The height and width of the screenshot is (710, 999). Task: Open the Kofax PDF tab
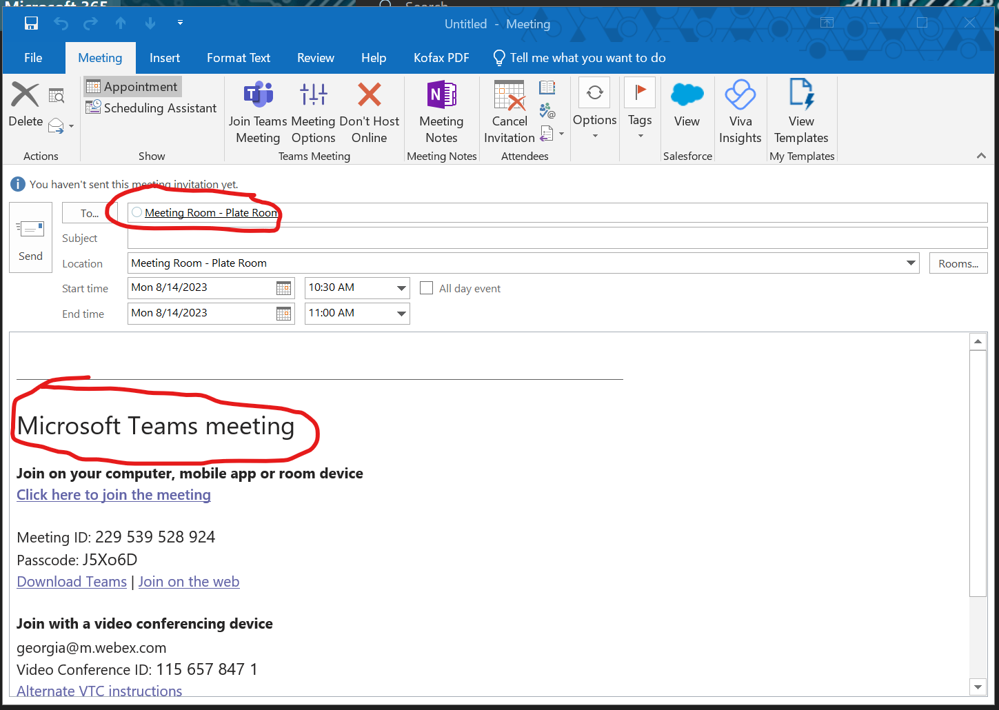(441, 58)
